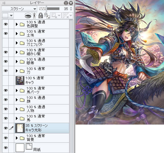Decrease opacity with the down stepper arrow
The image size is (164, 153).
pyautogui.click(x=71, y=10)
